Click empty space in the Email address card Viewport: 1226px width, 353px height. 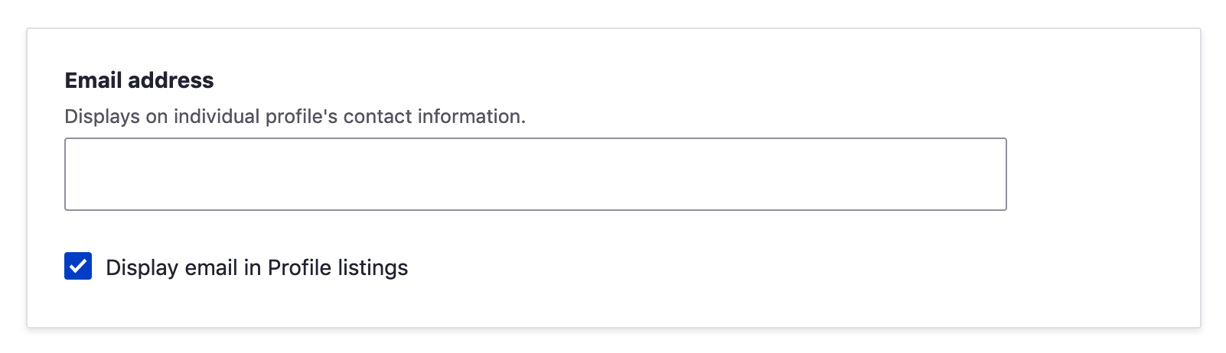point(842,275)
